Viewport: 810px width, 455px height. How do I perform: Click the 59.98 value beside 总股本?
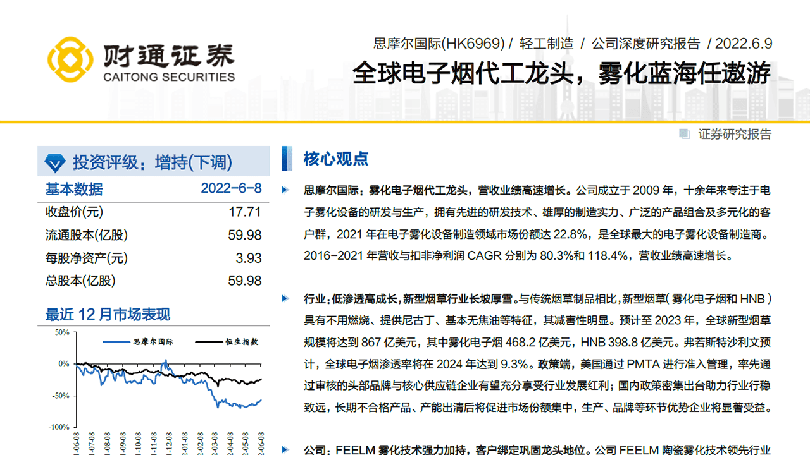coord(245,281)
